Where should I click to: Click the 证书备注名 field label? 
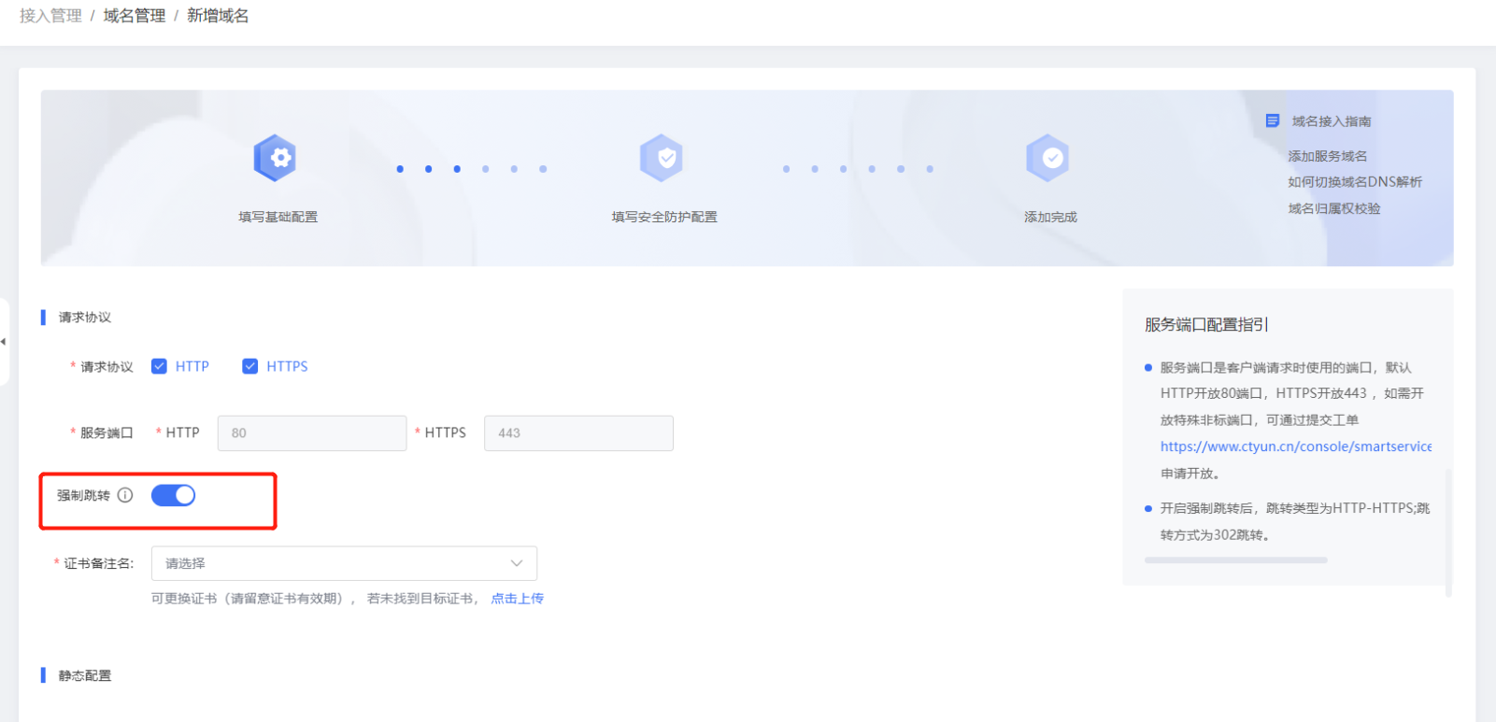click(99, 563)
